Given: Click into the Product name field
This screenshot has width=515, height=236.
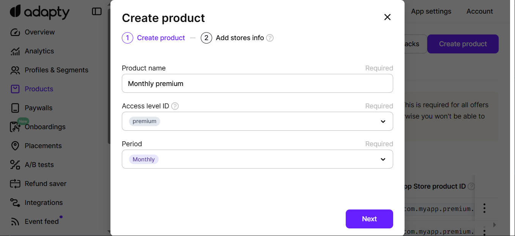Looking at the screenshot, I should coord(257,83).
